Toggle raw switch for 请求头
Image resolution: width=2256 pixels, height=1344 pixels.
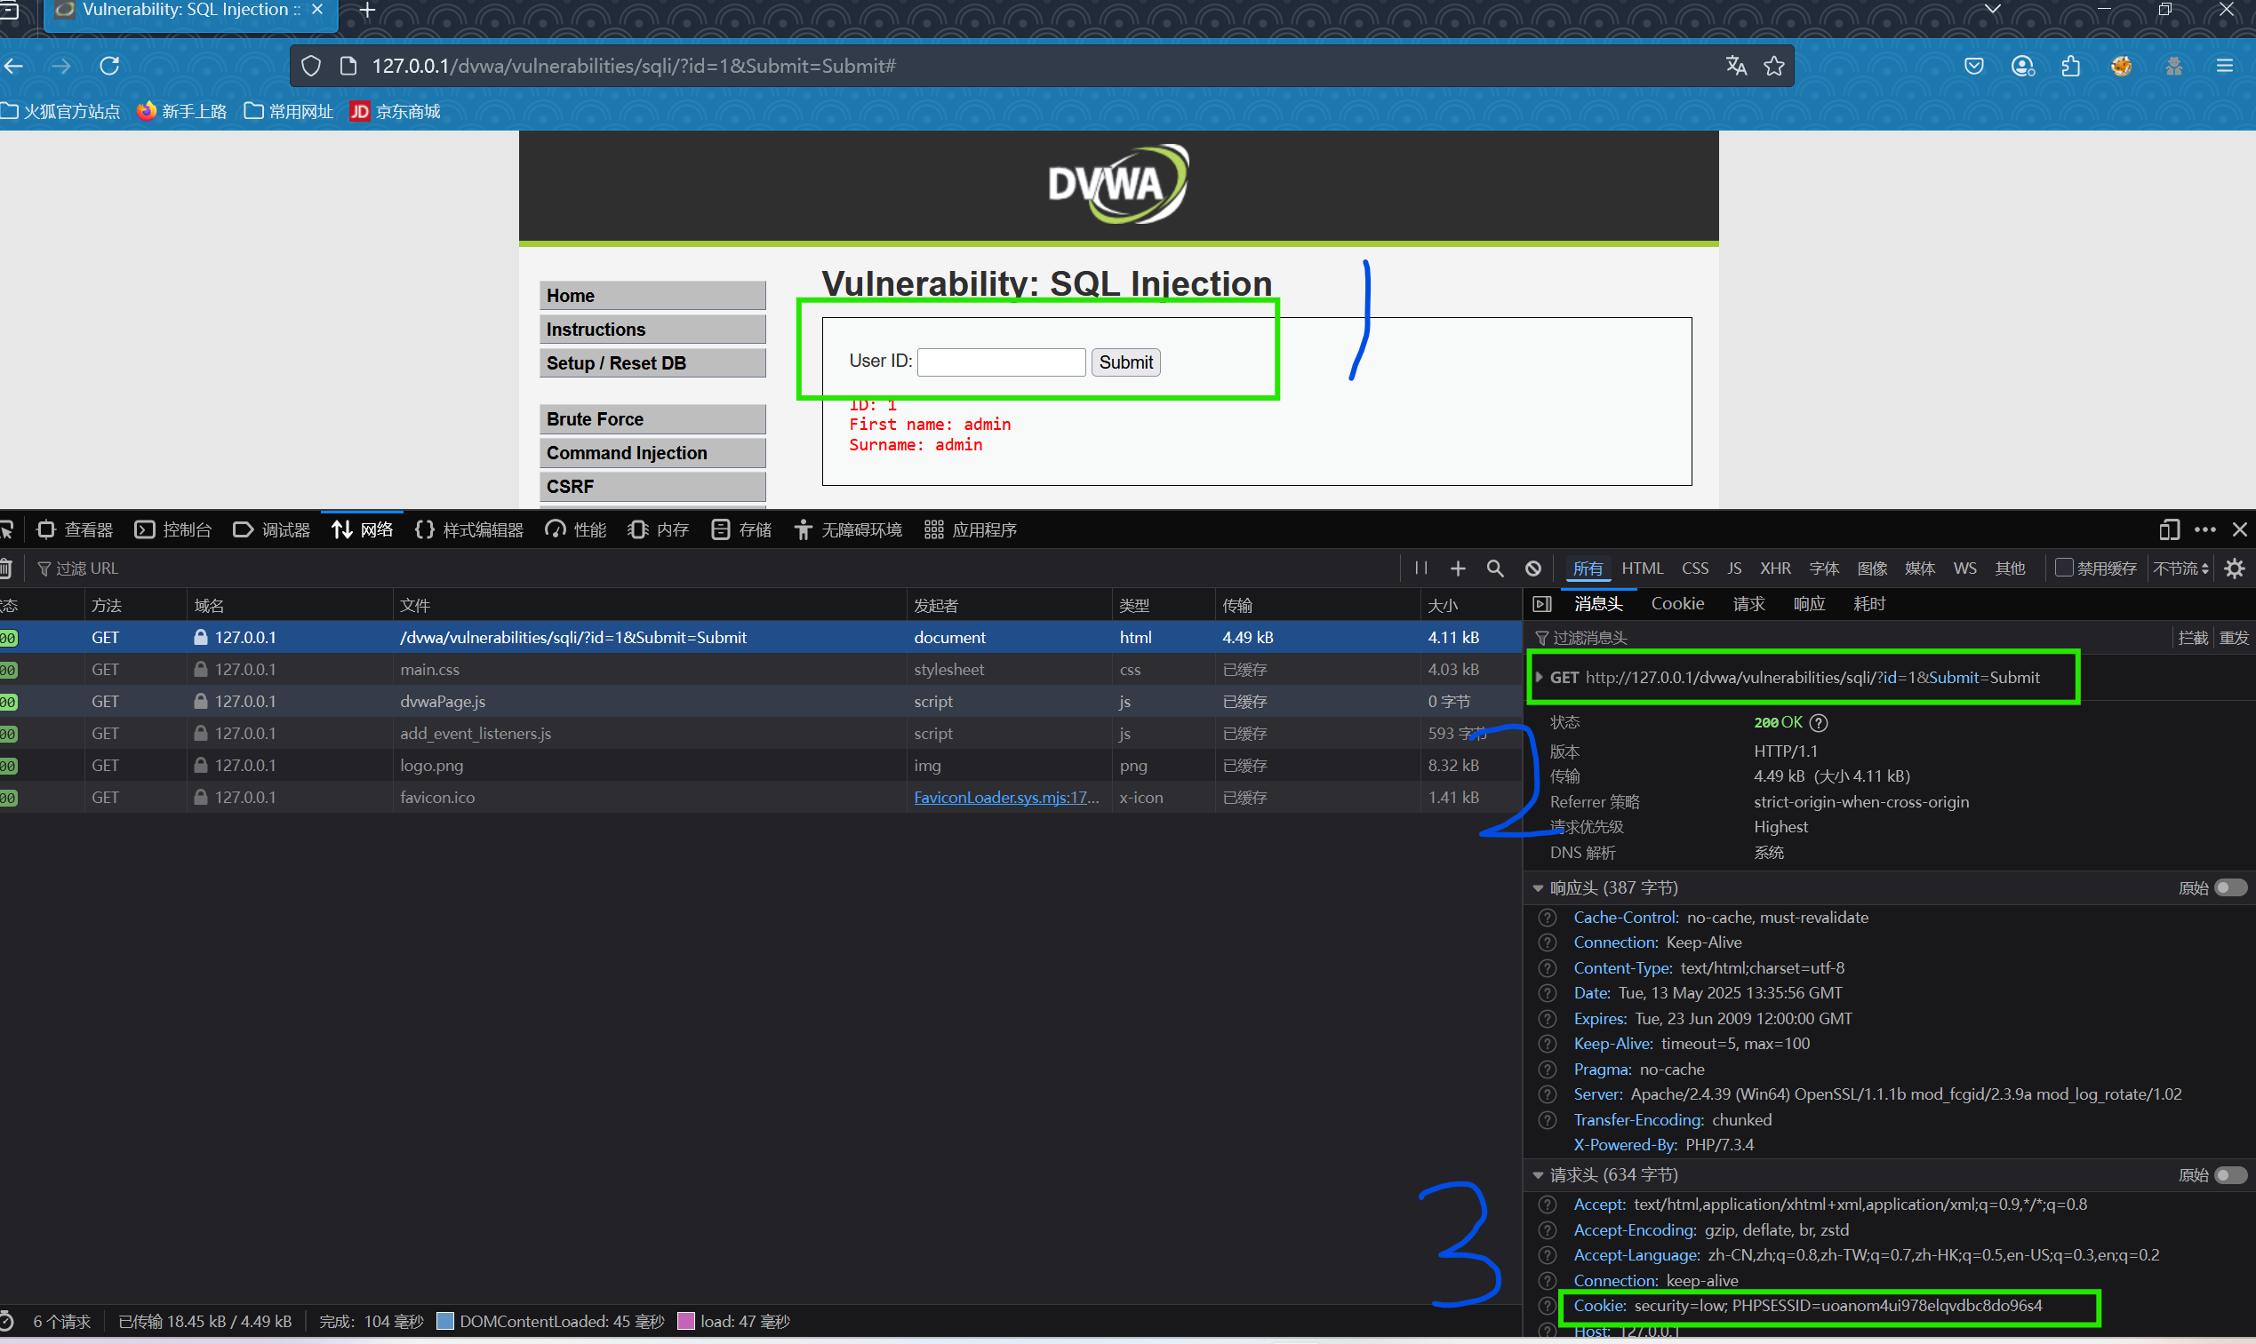pyautogui.click(x=2229, y=1174)
